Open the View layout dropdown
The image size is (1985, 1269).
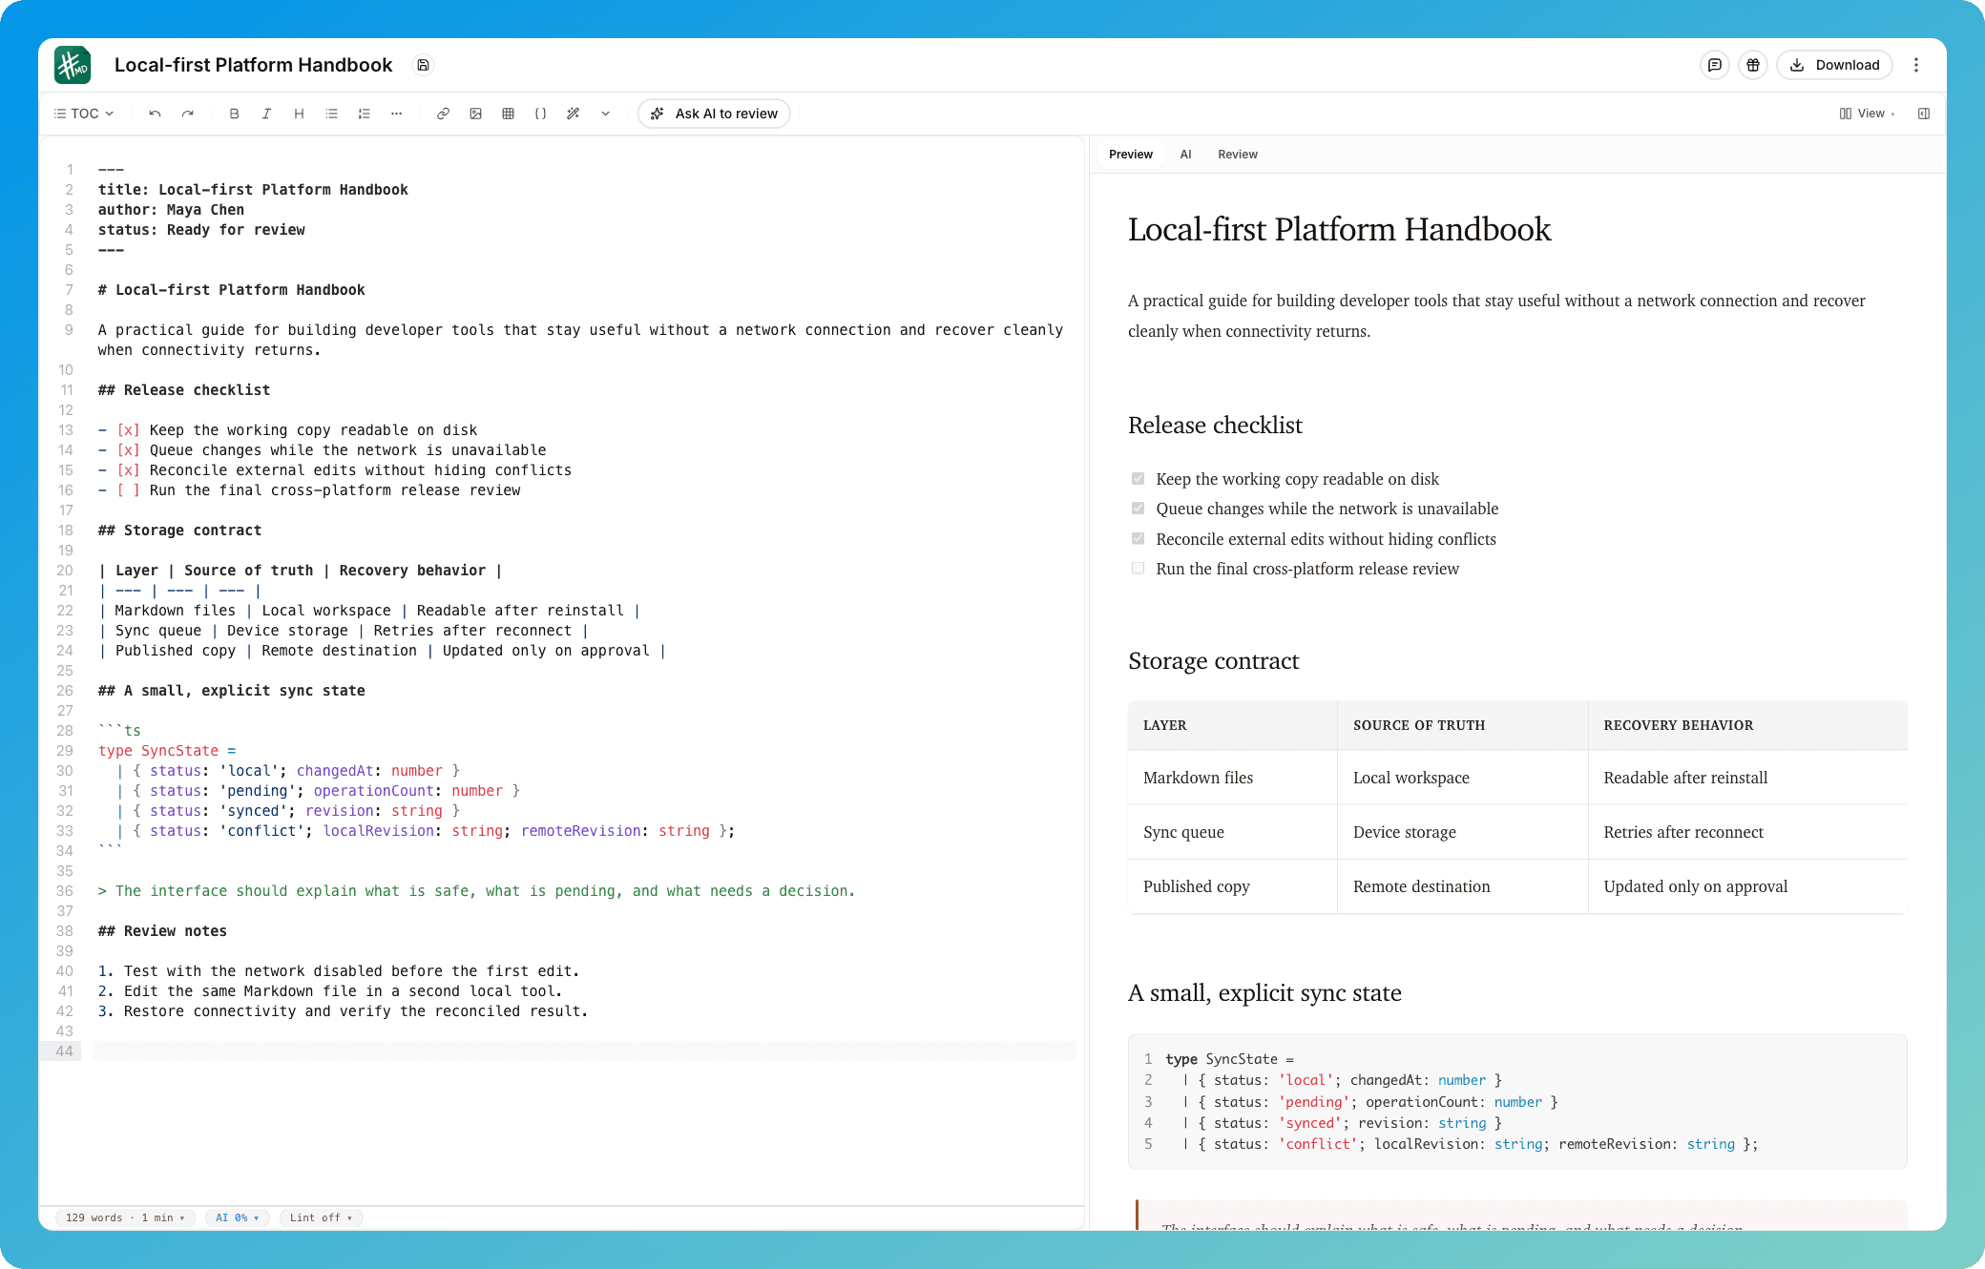click(x=1867, y=114)
